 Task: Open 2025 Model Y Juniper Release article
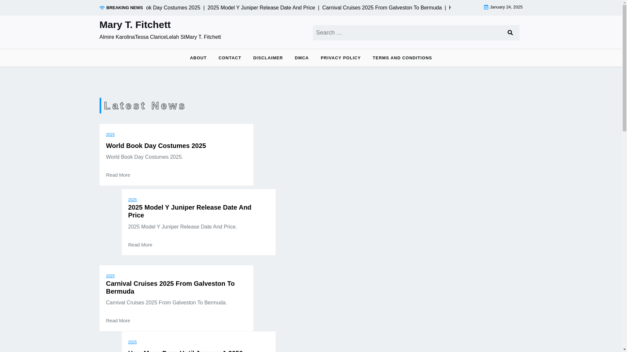pyautogui.click(x=190, y=211)
